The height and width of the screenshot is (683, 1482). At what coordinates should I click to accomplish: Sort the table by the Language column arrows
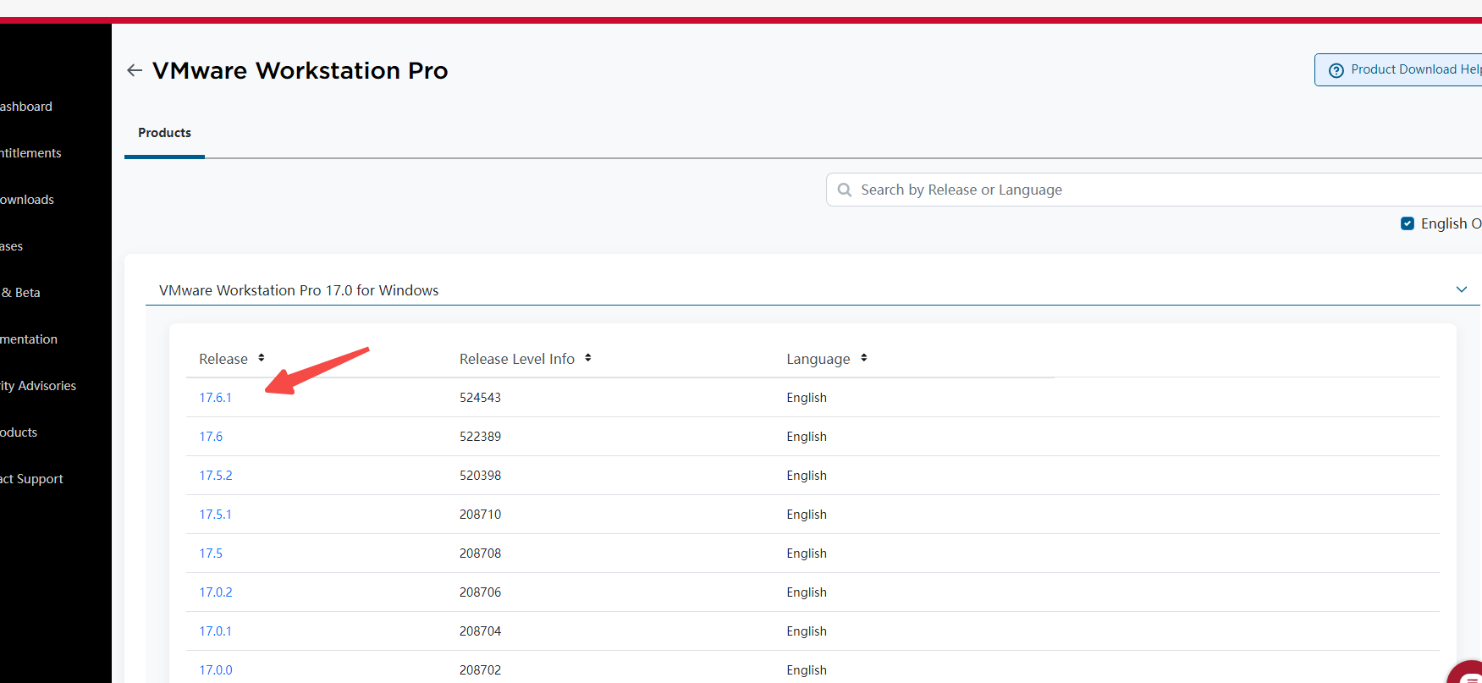(864, 358)
